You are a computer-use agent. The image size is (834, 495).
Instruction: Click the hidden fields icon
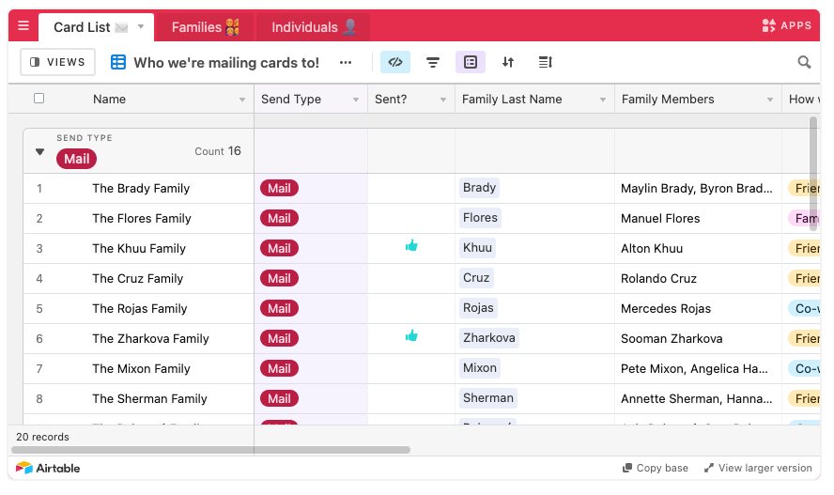point(395,62)
